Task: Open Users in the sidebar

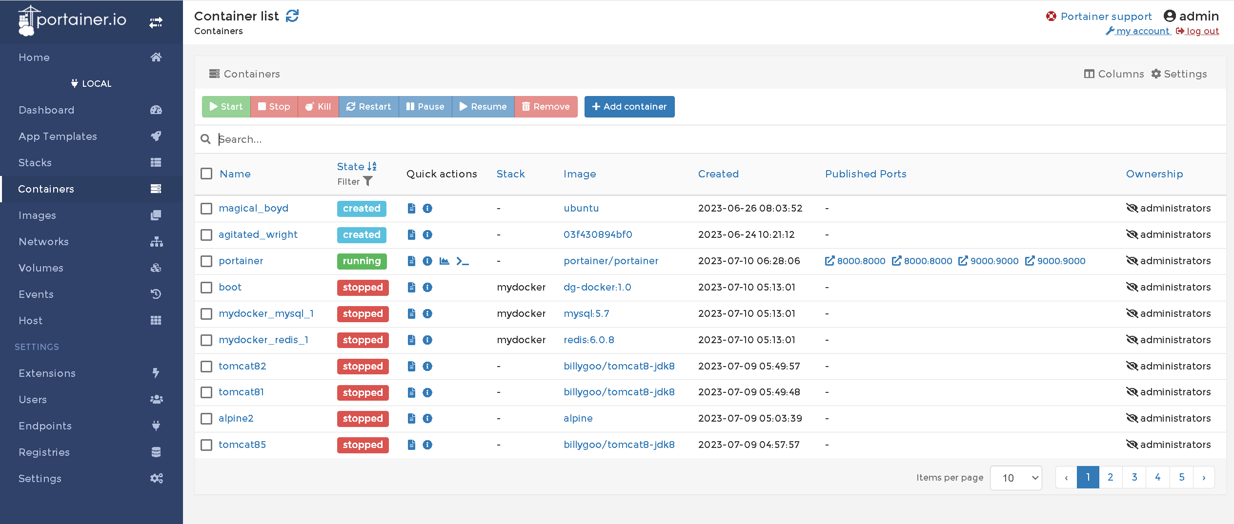Action: (x=91, y=399)
